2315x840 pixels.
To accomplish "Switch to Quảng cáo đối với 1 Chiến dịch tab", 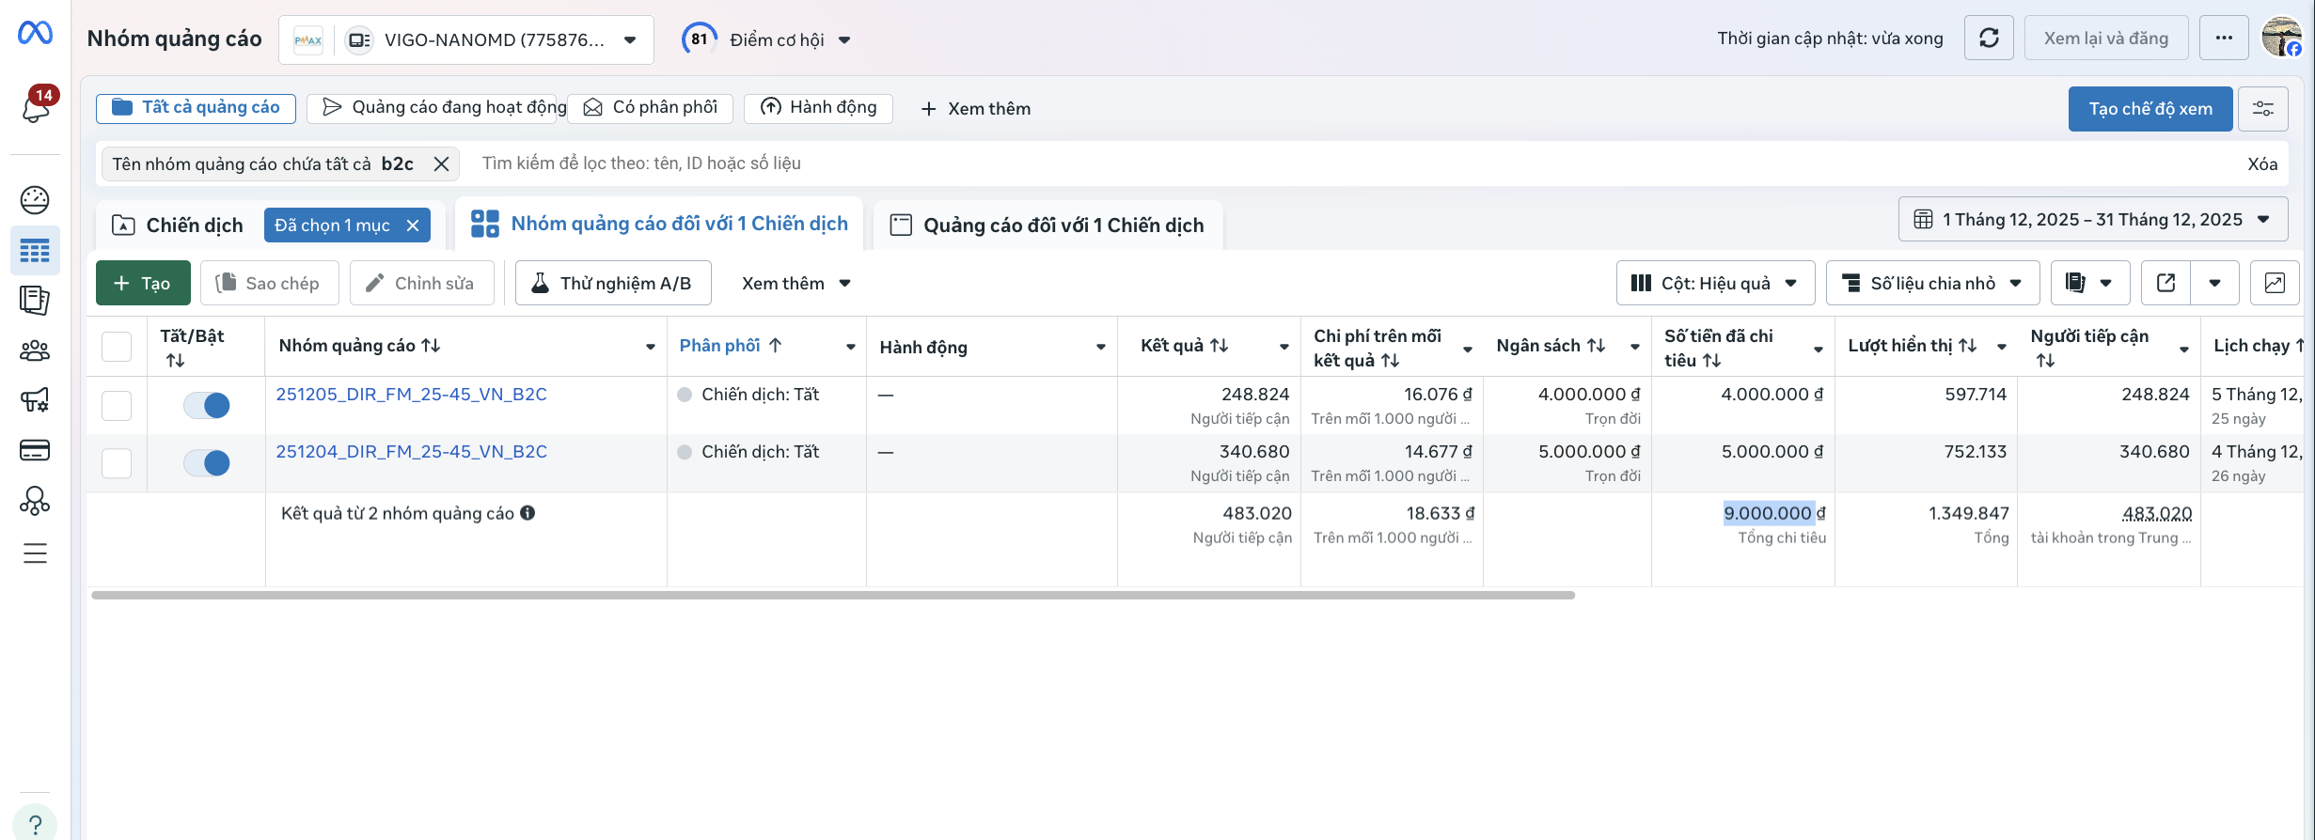I will point(1048,226).
